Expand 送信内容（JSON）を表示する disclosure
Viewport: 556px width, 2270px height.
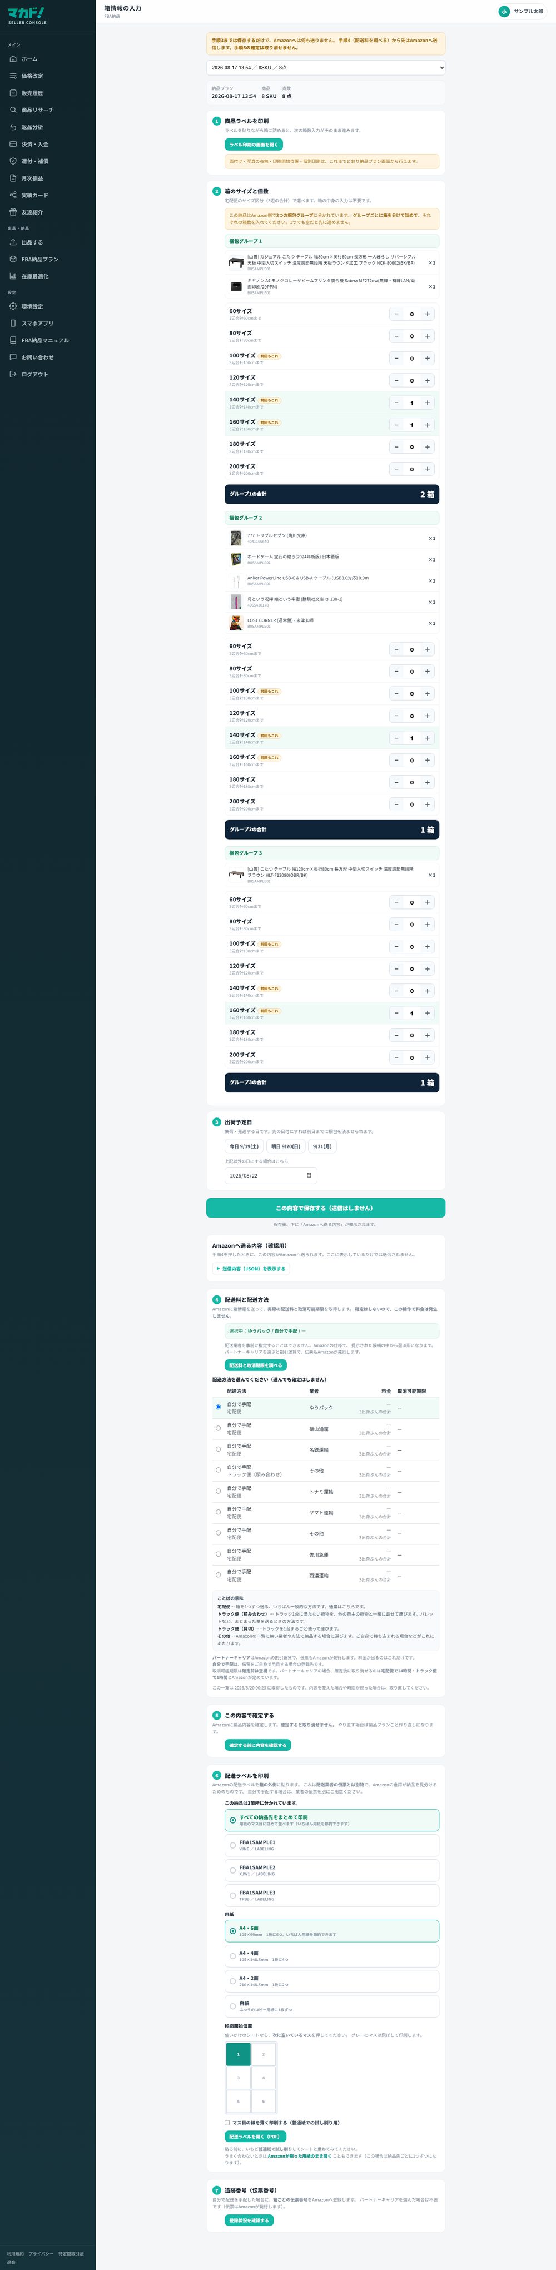coord(251,1269)
